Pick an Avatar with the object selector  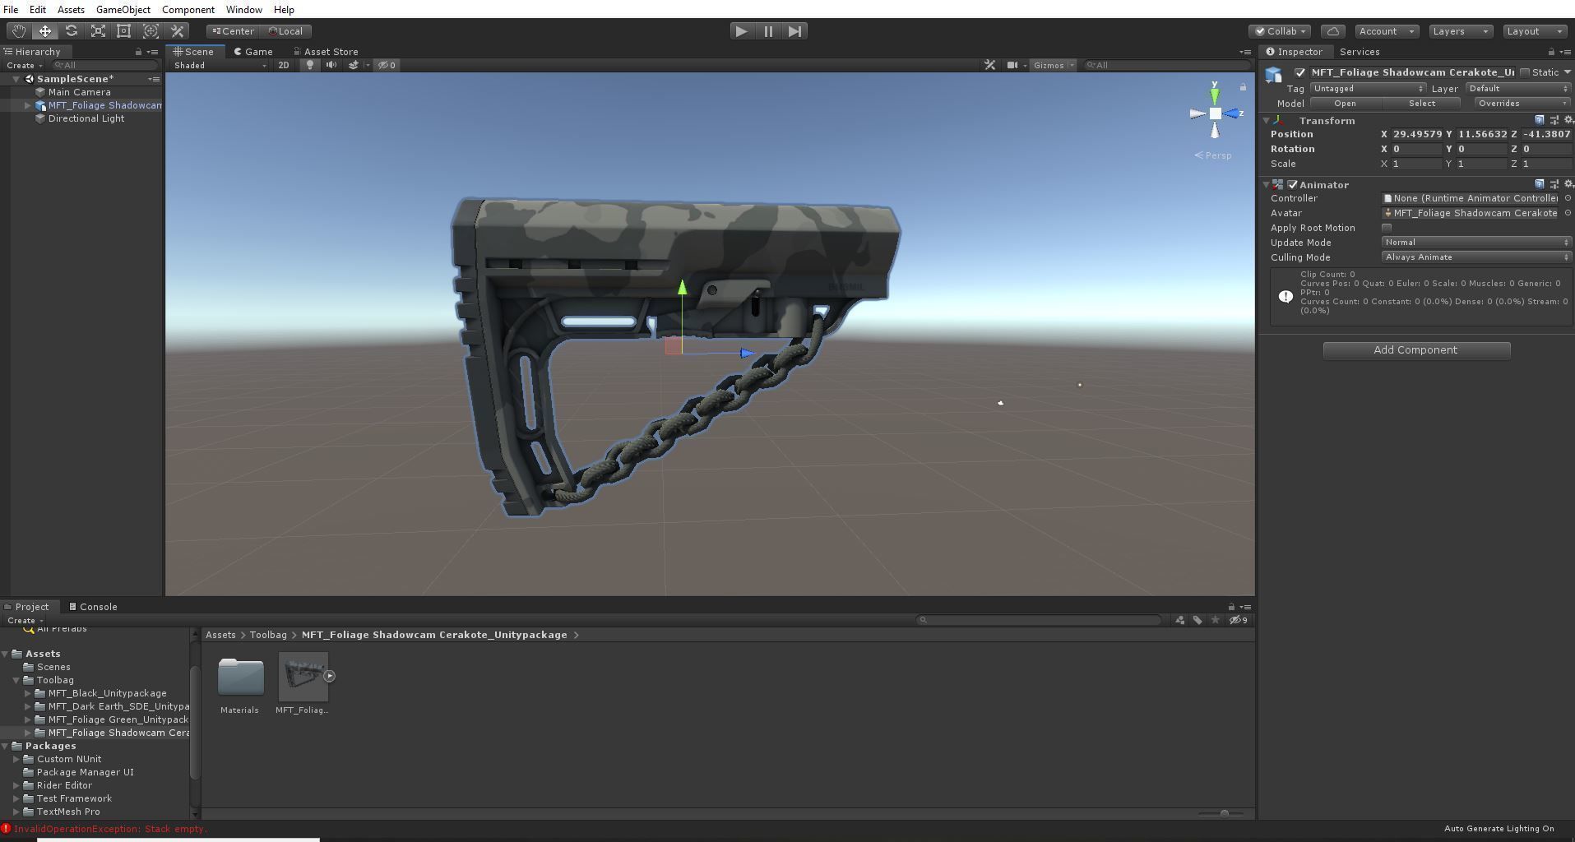1568,213
